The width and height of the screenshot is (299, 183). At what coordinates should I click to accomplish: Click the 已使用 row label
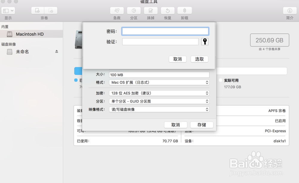coord(83,141)
